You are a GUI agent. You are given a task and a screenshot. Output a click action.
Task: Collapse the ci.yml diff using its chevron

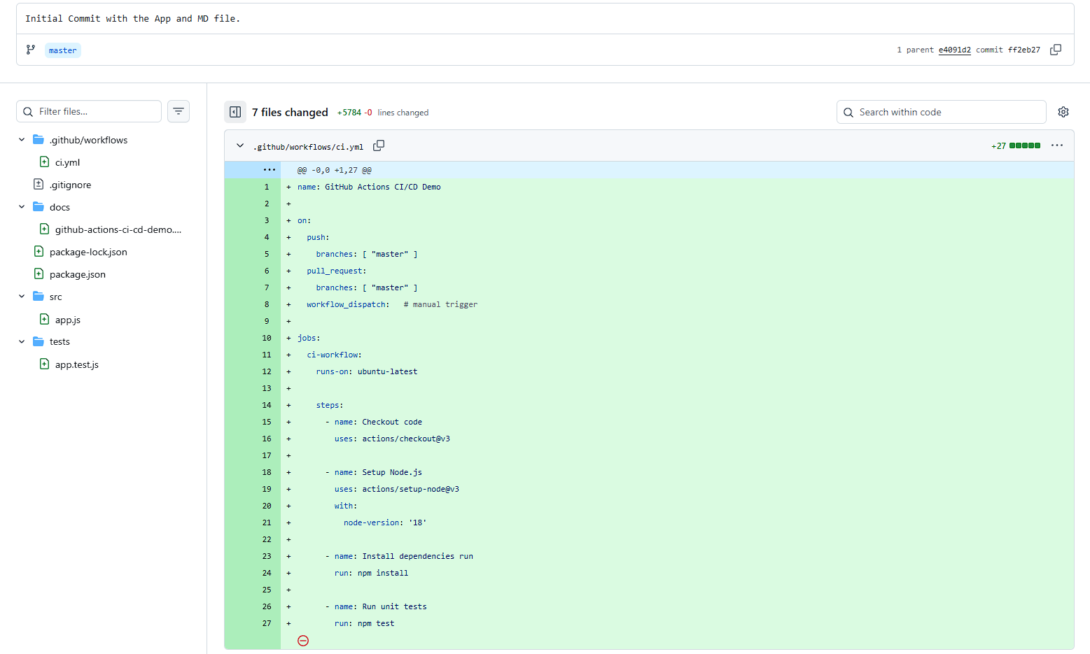[x=240, y=145]
